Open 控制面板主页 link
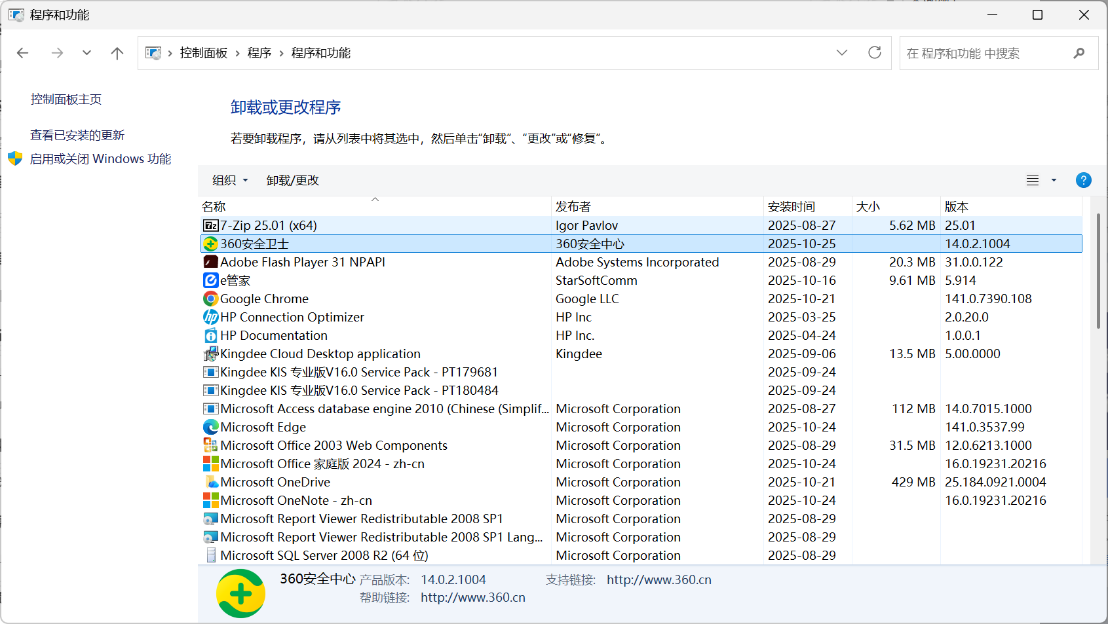Image resolution: width=1108 pixels, height=624 pixels. pyautogui.click(x=66, y=100)
